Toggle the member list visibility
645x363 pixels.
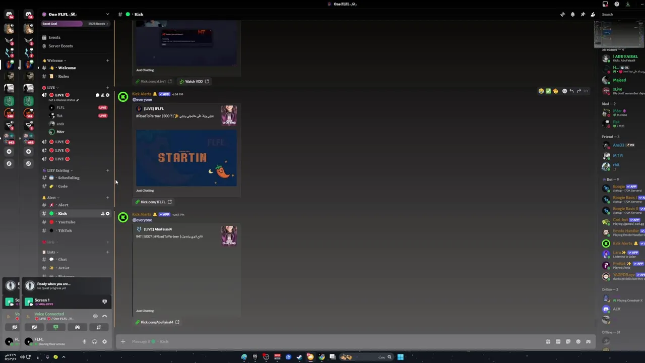click(593, 14)
